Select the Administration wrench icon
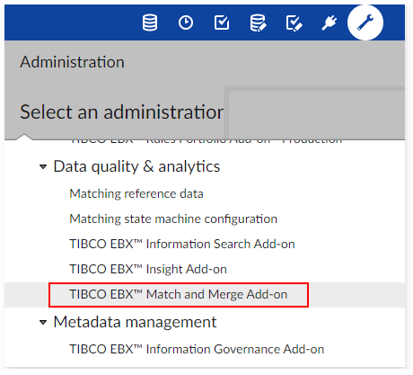The width and height of the screenshot is (413, 375). click(365, 22)
